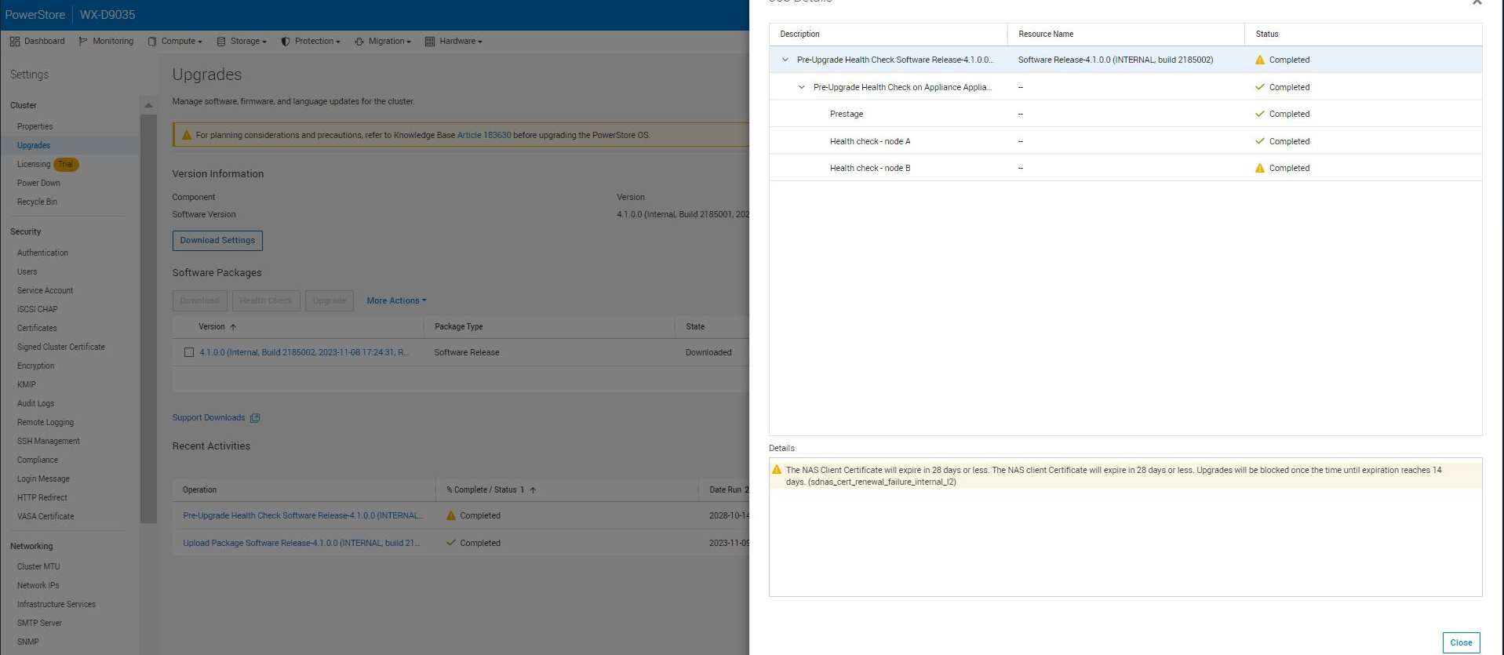Click the Monitoring flag icon

tap(83, 42)
